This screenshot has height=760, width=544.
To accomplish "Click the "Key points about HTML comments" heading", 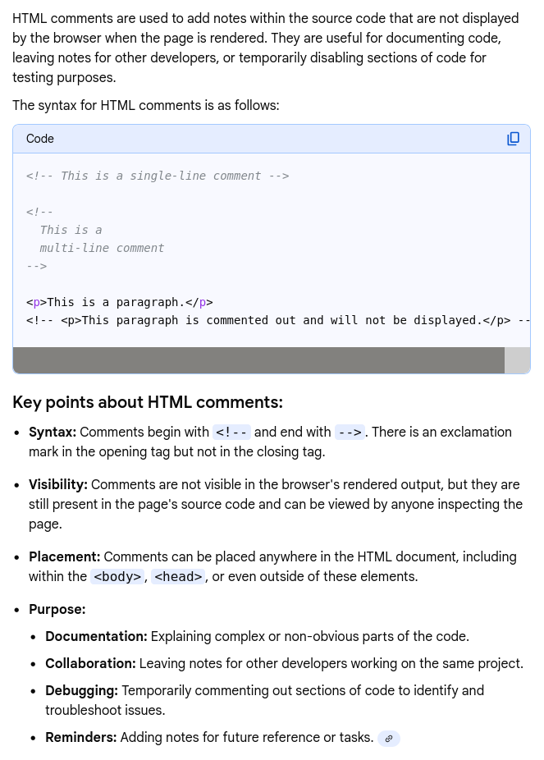I will tap(148, 402).
